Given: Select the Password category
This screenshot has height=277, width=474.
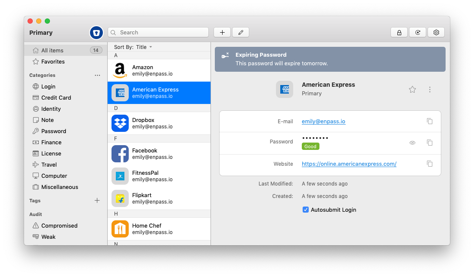Looking at the screenshot, I should (x=65, y=131).
